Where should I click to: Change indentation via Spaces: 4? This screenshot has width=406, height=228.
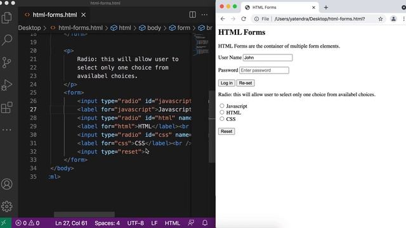tap(107, 223)
